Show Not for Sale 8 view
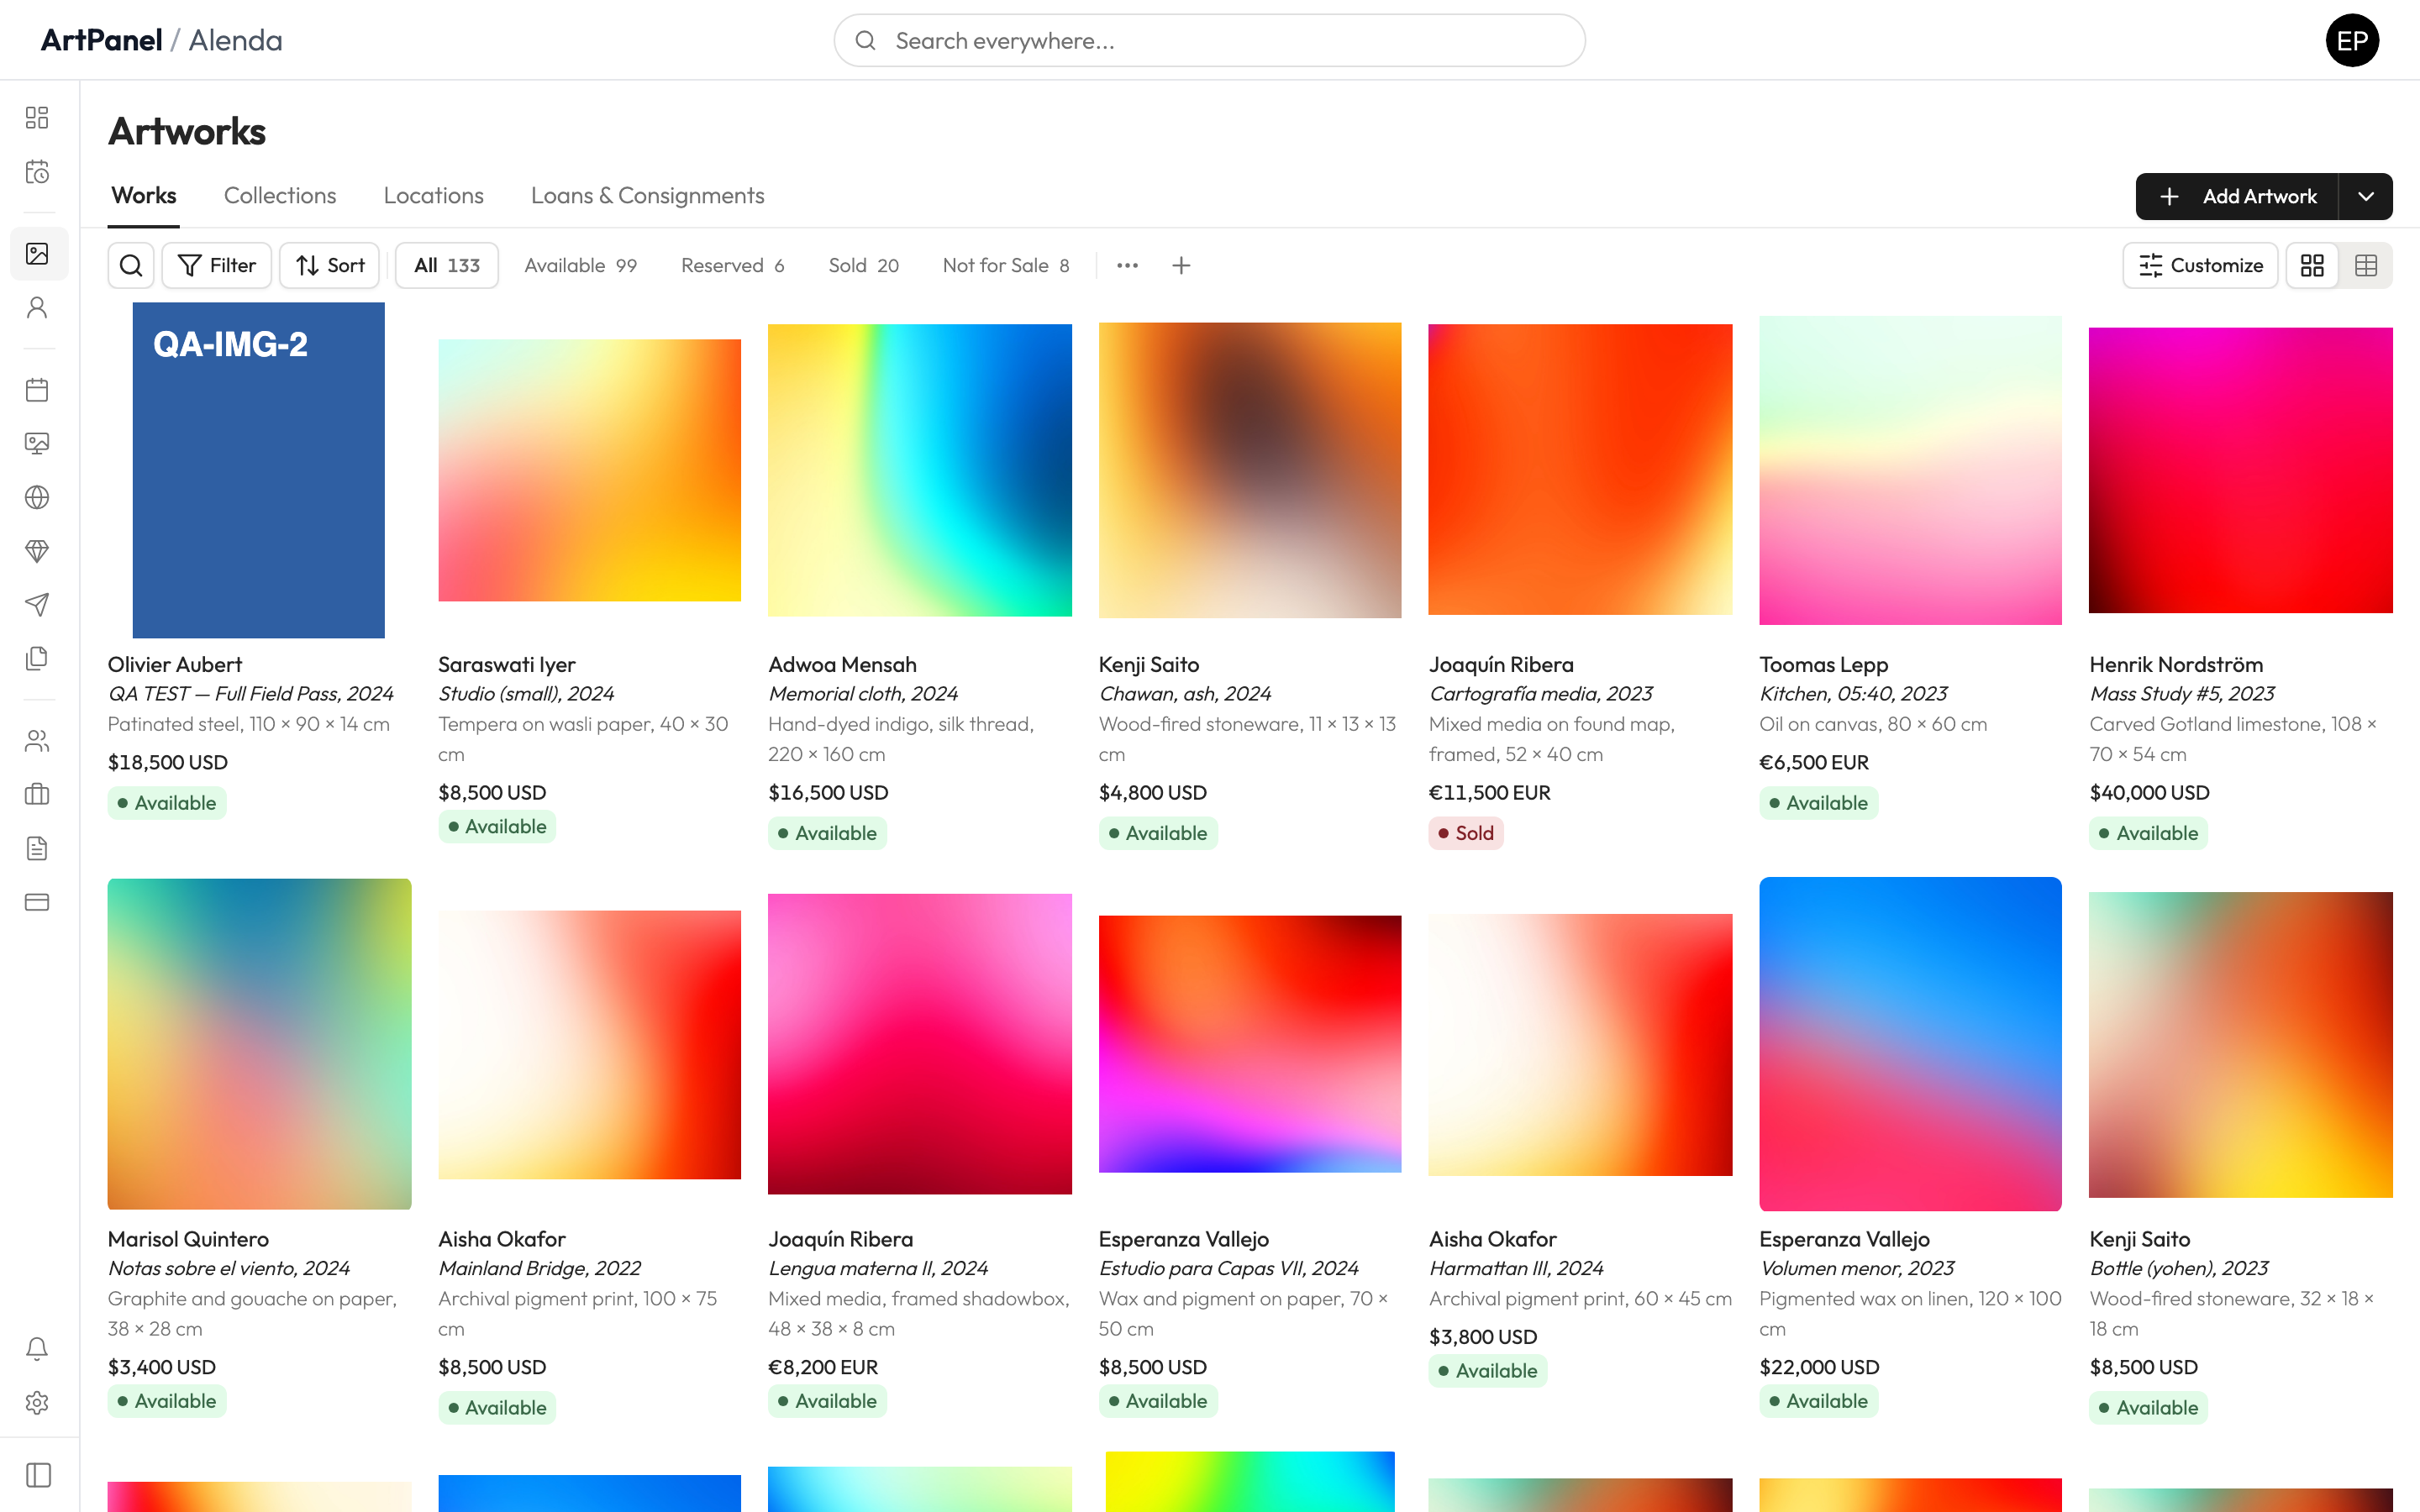This screenshot has height=1512, width=2420. coord(1006,265)
